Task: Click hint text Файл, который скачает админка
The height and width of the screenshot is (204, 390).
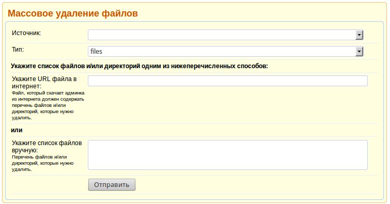Action: pos(48,105)
